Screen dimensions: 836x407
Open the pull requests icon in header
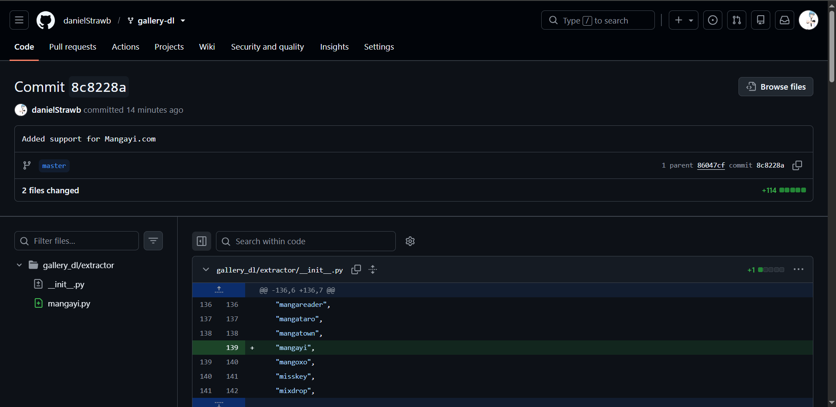[x=737, y=20]
